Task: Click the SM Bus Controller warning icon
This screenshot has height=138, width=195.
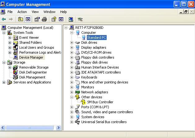Action: pos(83,102)
